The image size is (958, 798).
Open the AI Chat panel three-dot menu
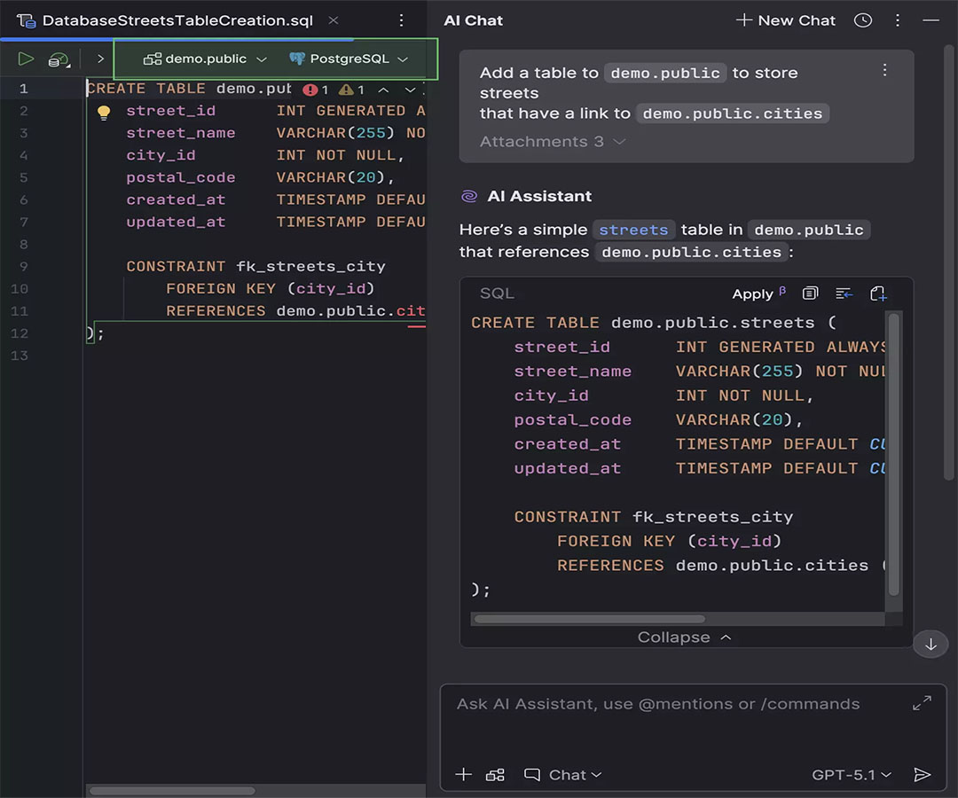coord(898,20)
